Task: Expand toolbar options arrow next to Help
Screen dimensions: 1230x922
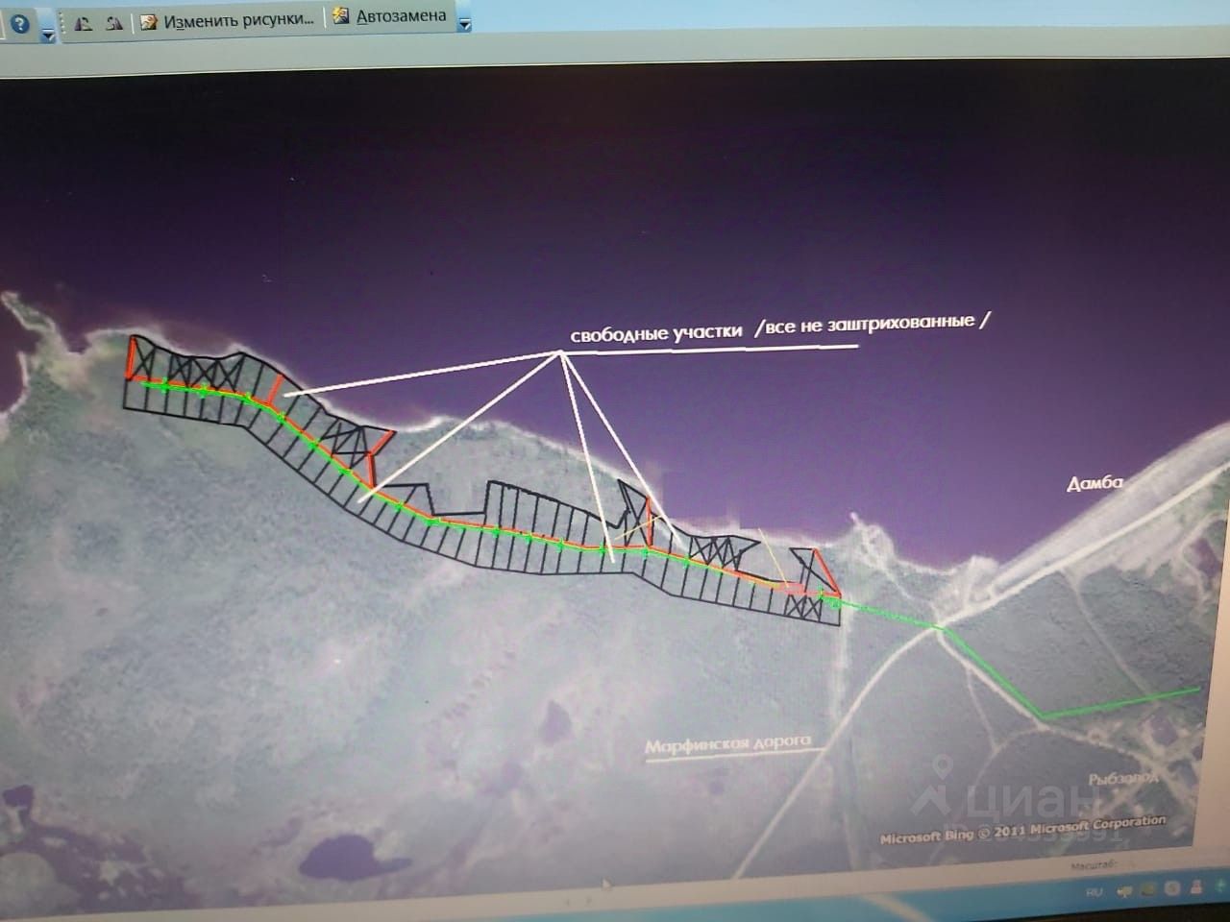Action: coord(48,36)
